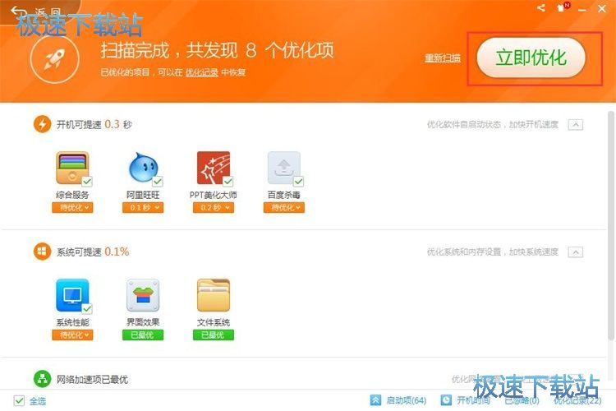Uncheck the 系统性能 item checkbox
Viewport: 616px width, 411px height.
pos(87,308)
